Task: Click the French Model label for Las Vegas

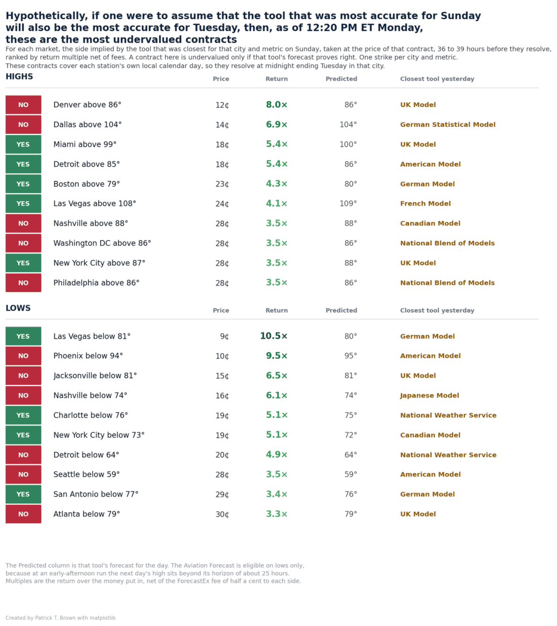Action: click(x=425, y=204)
